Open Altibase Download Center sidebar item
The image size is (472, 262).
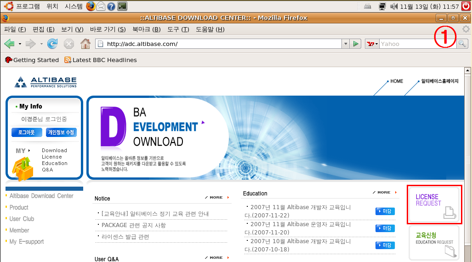point(41,196)
